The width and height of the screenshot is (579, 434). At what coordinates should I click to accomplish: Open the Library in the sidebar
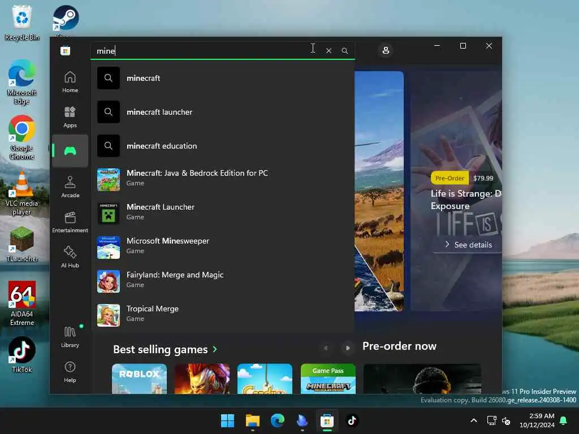[70, 337]
